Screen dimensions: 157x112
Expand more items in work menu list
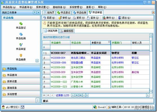37,61
